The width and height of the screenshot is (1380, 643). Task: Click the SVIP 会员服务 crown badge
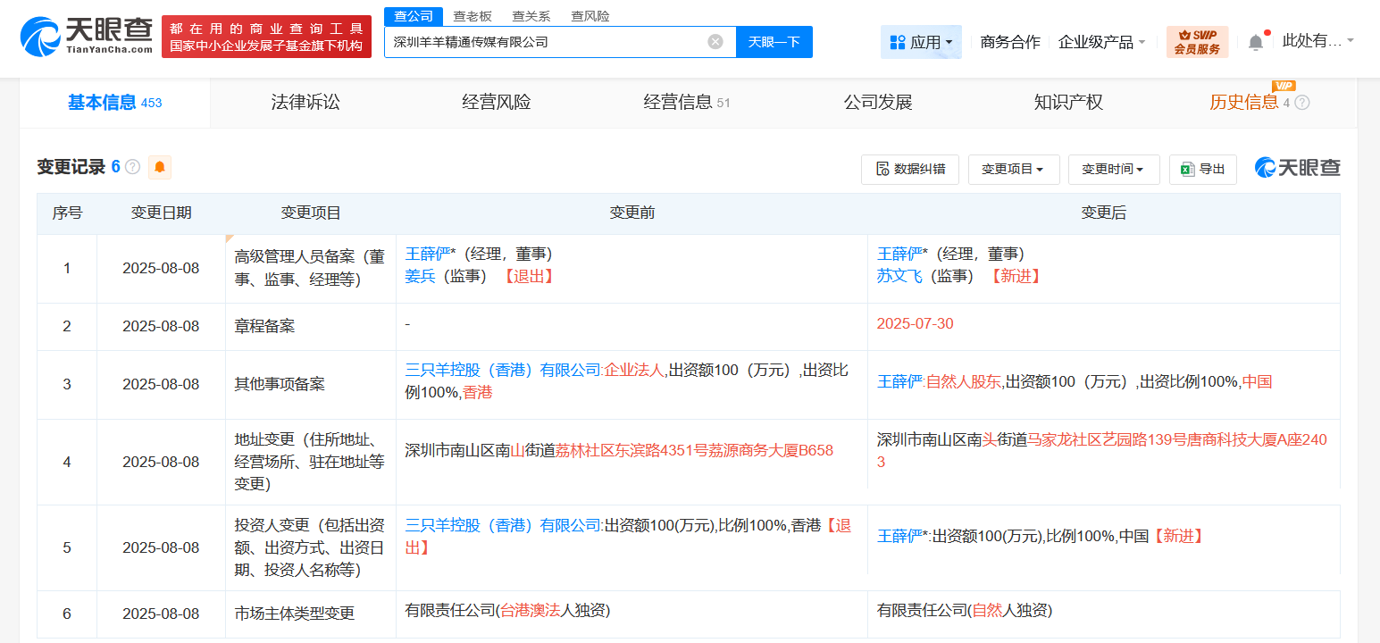coord(1197,41)
